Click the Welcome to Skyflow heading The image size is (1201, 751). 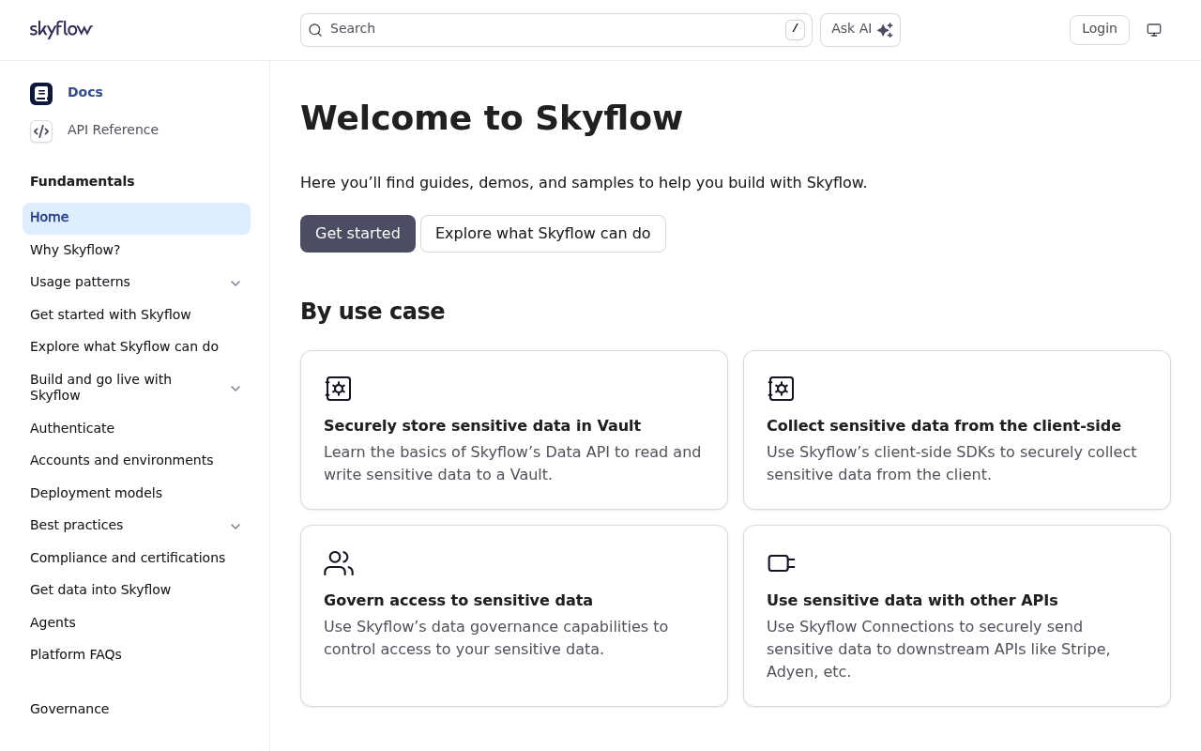click(492, 118)
